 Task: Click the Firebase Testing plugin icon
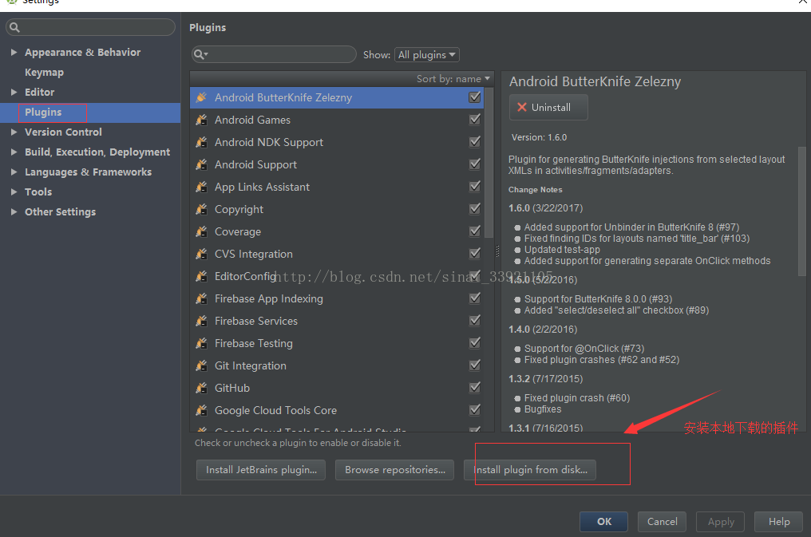(202, 343)
